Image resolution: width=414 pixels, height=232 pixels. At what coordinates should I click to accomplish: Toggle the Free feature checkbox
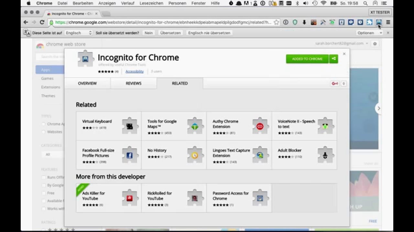tap(44, 193)
